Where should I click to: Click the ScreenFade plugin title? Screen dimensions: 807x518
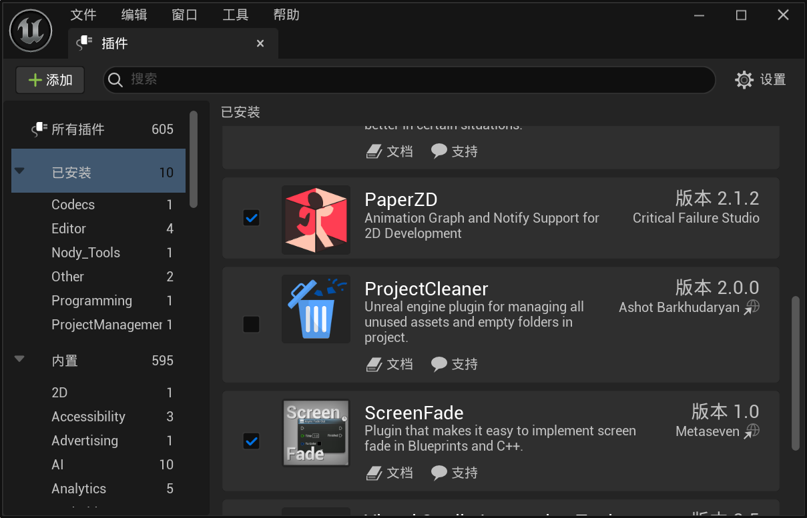(x=414, y=413)
